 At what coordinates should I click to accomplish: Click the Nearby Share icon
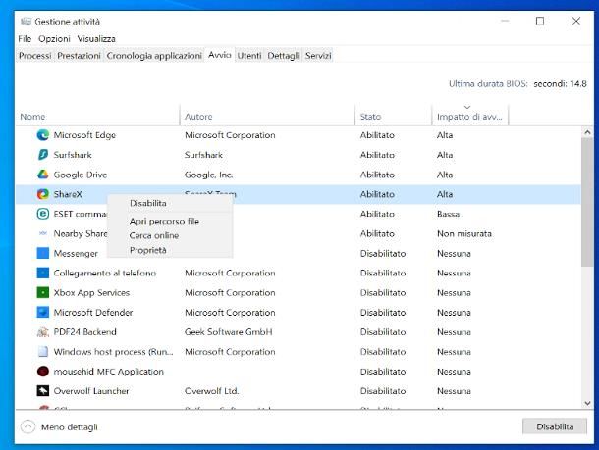click(x=43, y=233)
